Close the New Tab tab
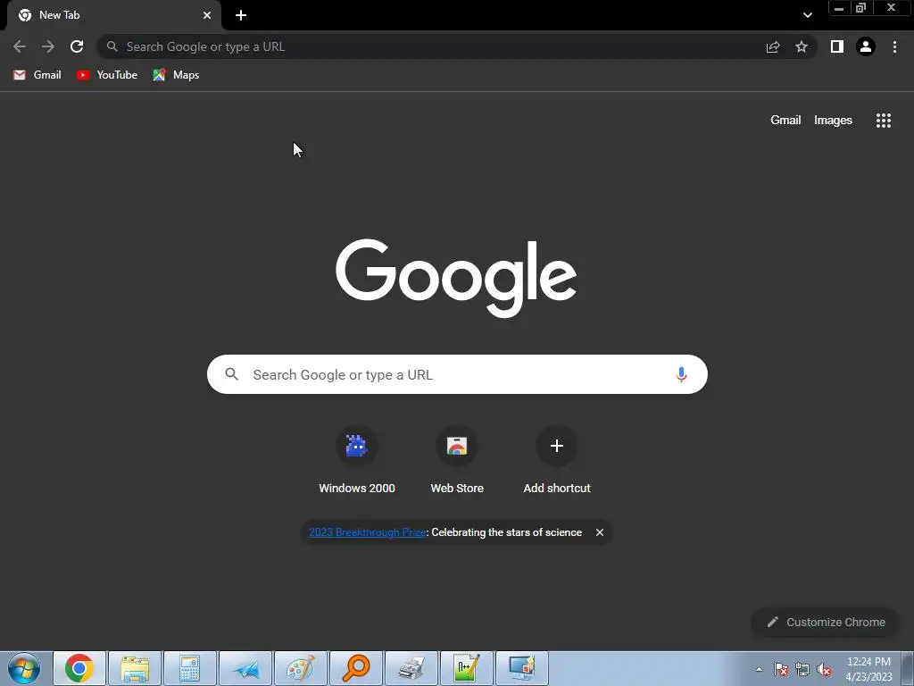The width and height of the screenshot is (914, 686). [207, 15]
